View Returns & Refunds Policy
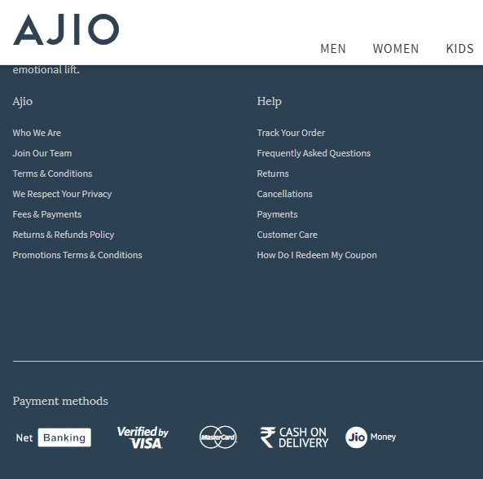This screenshot has height=479, width=483. [x=64, y=235]
